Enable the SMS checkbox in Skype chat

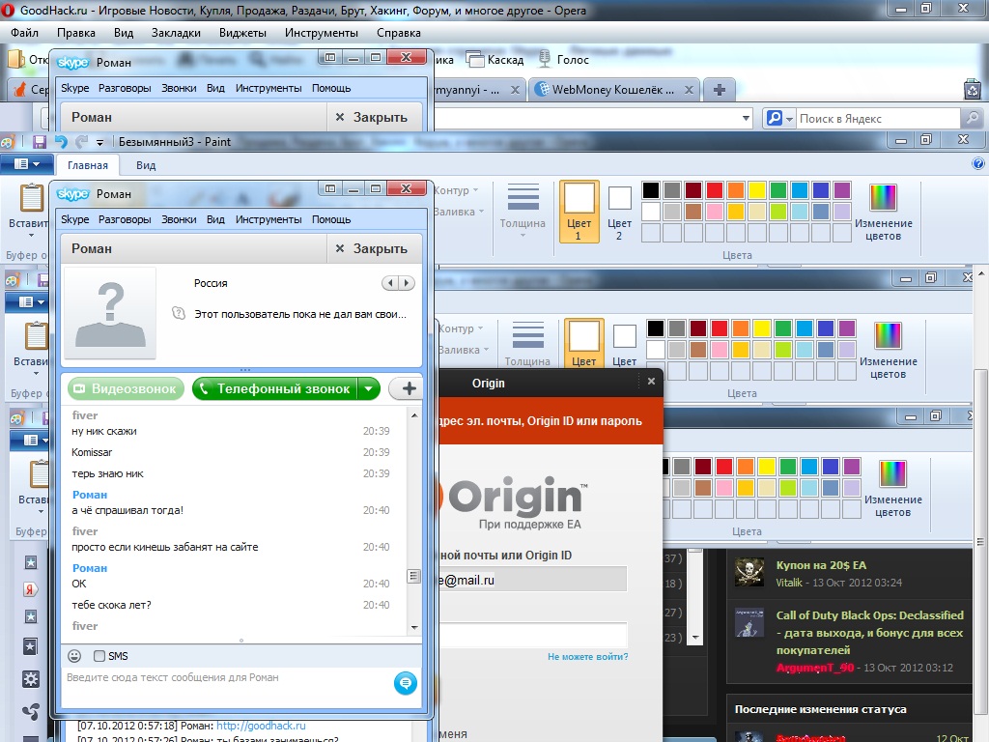99,656
